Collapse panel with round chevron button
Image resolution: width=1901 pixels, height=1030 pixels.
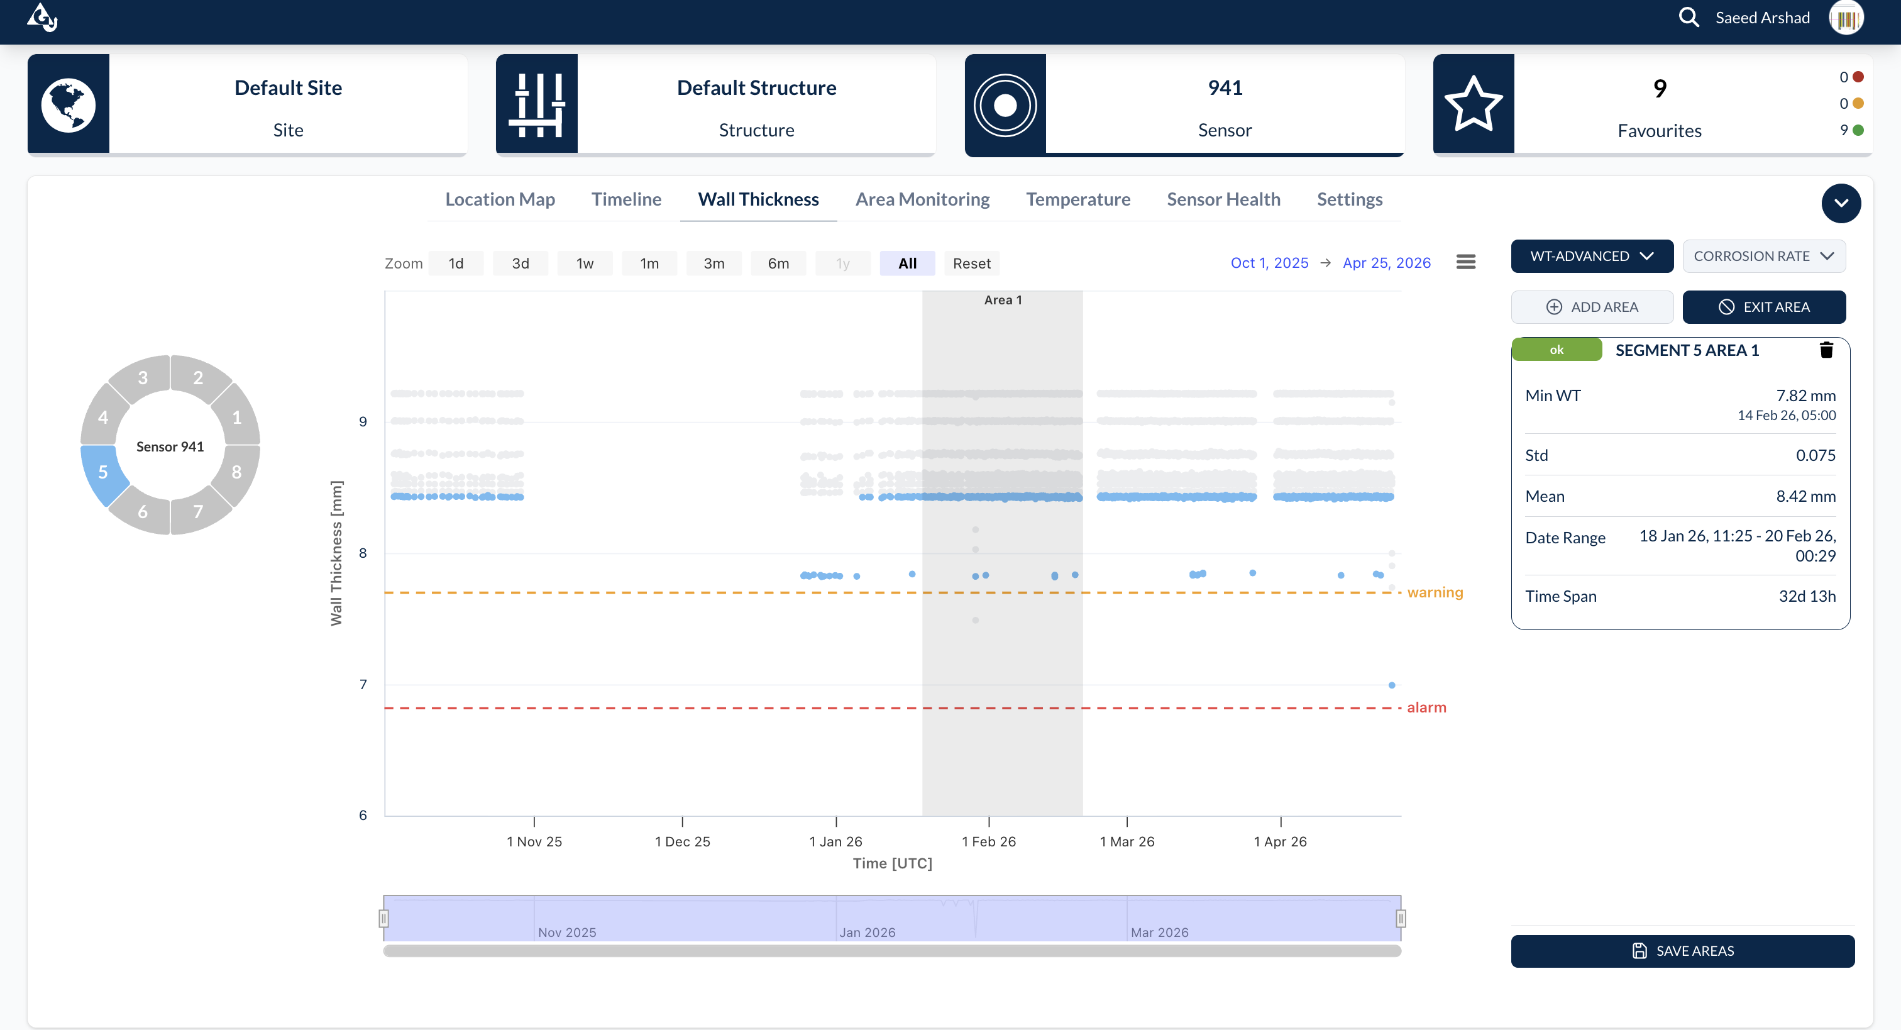1841,203
